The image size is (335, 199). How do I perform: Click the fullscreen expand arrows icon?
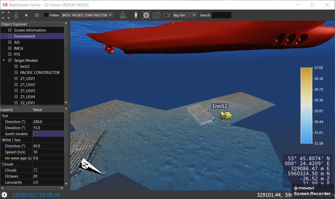click(6, 15)
